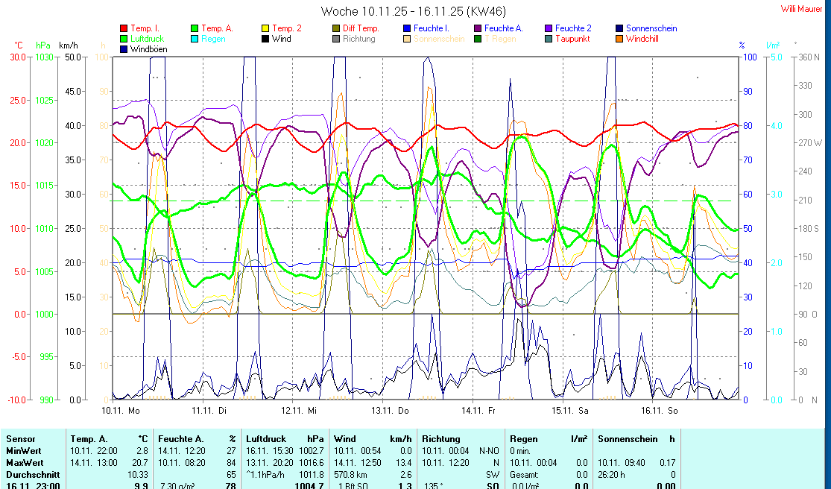Select the 13.11. Do date on axis
Screen dimensions: 831x489
391,410
